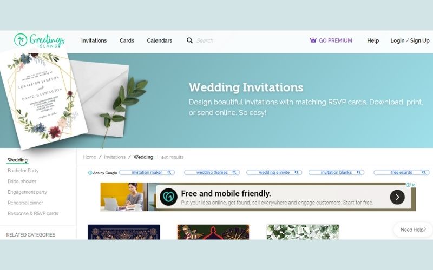Click the Greetings Island palm tree logo
This screenshot has height=270, width=433.
click(x=21, y=40)
